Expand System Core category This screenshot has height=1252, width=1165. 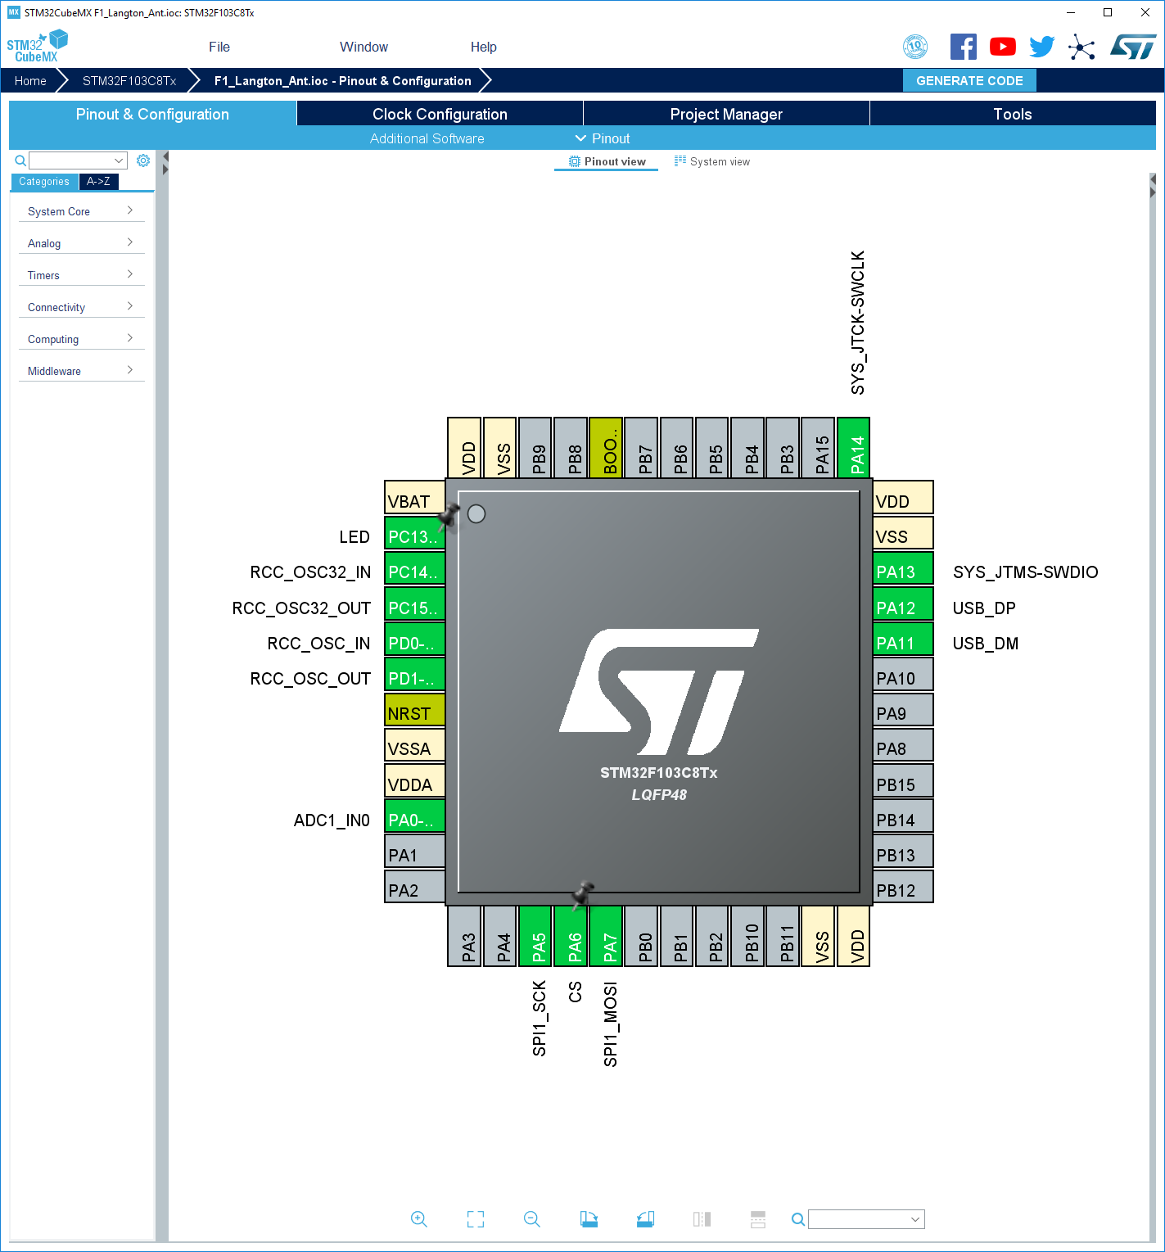tap(81, 211)
